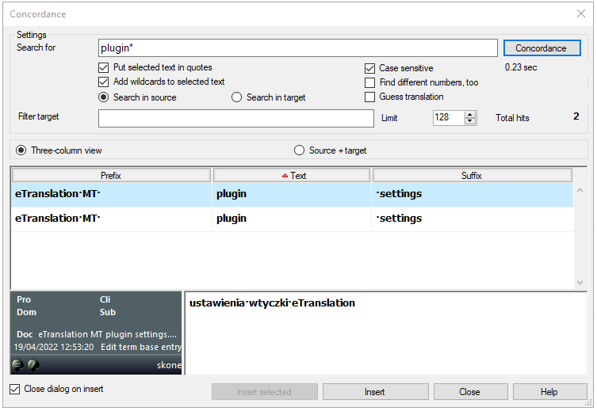Viewport: 597px width, 411px height.
Task: Select Search in source radio button
Action: click(x=104, y=97)
